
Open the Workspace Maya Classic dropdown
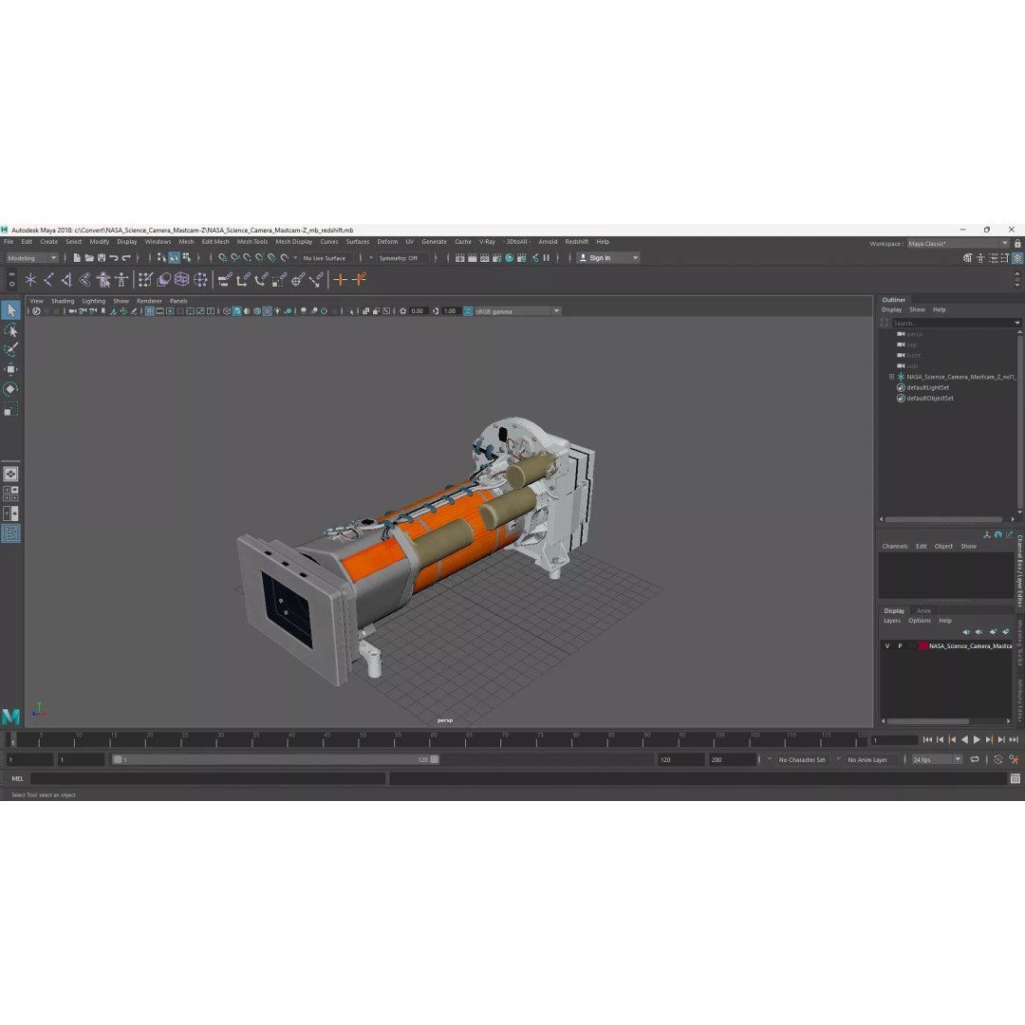pos(958,243)
